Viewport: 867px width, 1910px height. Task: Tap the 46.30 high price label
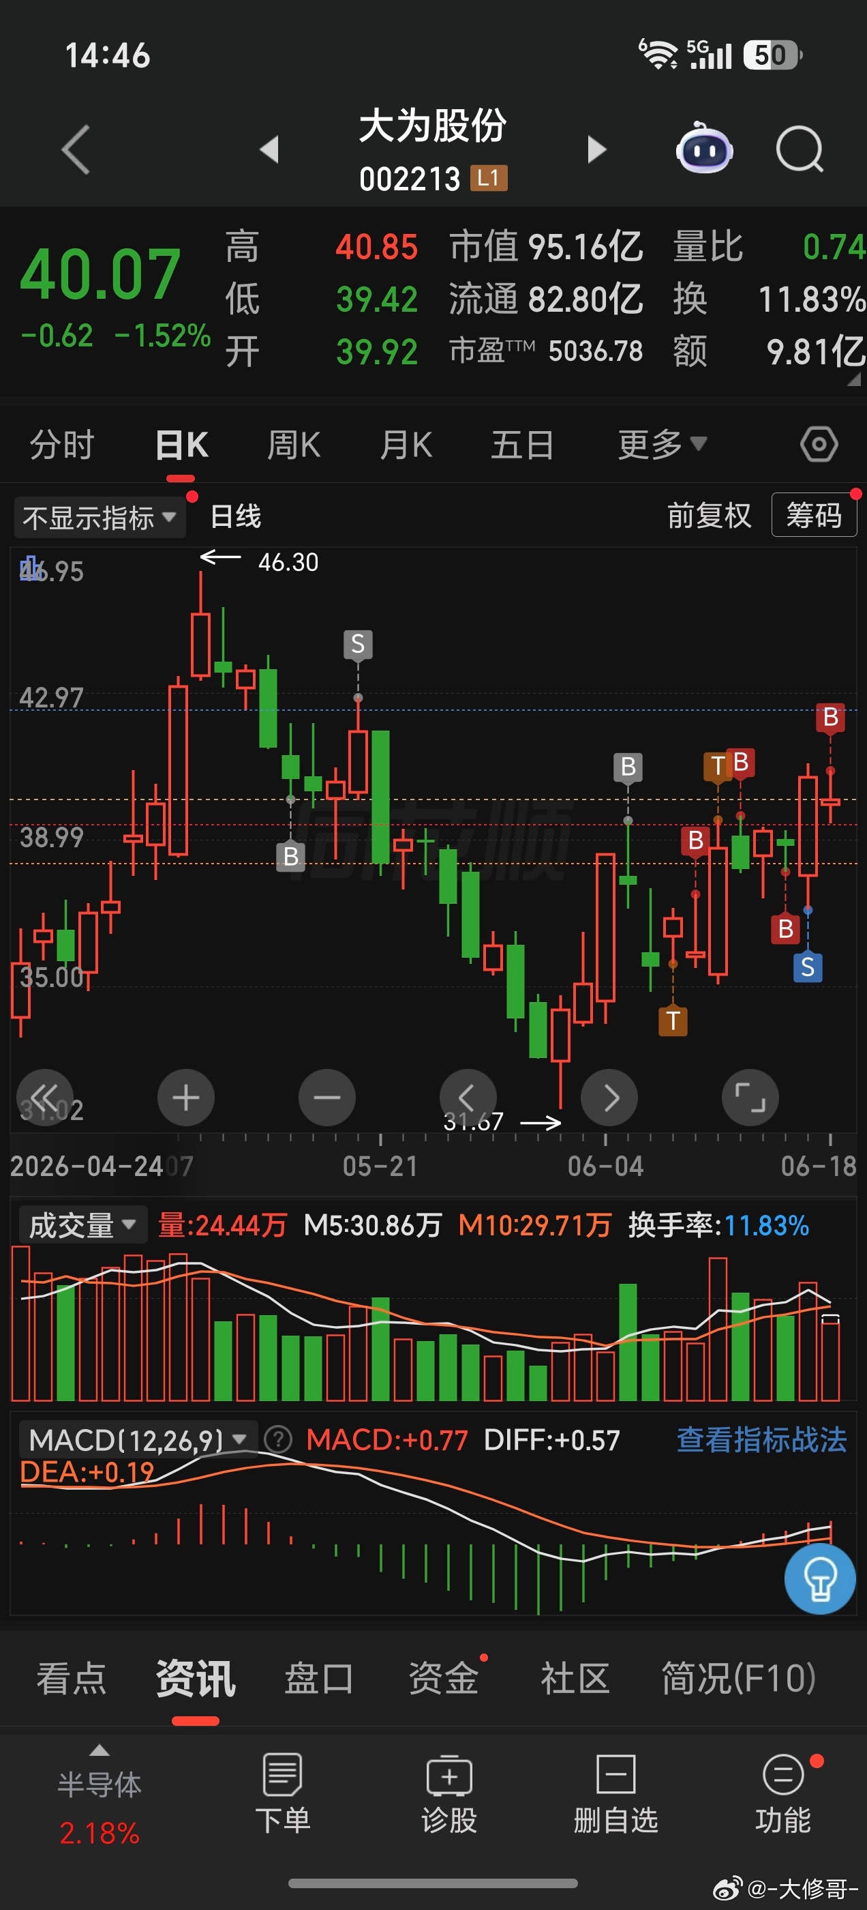click(288, 563)
